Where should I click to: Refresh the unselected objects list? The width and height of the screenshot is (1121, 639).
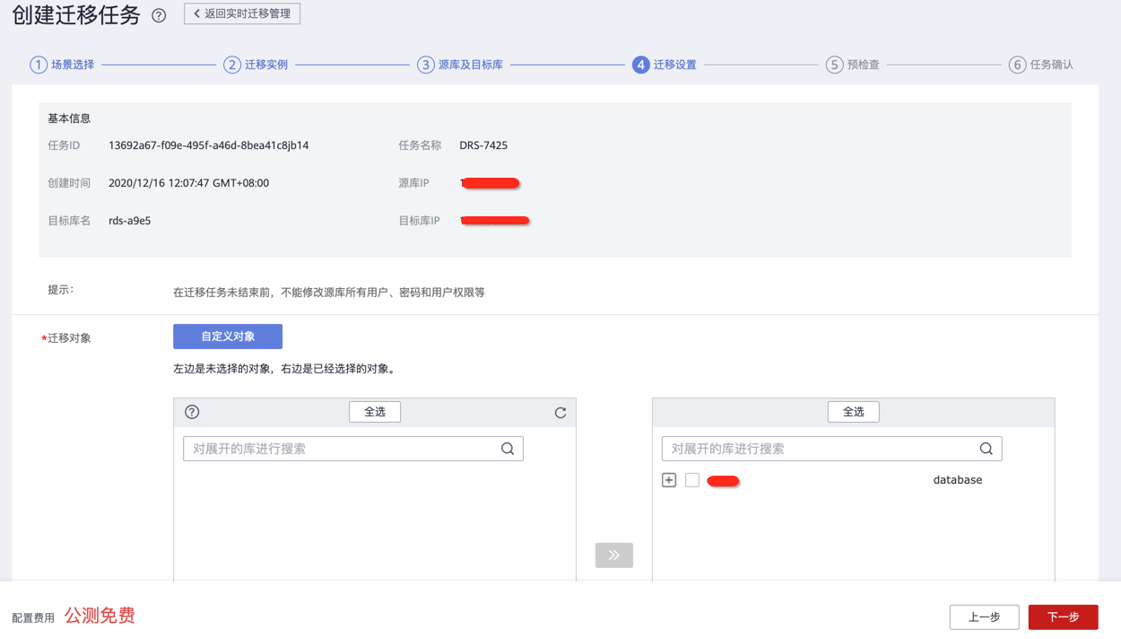(x=560, y=413)
